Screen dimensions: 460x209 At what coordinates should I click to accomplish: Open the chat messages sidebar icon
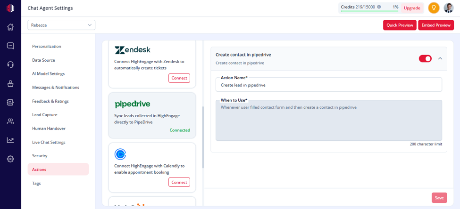[10, 46]
